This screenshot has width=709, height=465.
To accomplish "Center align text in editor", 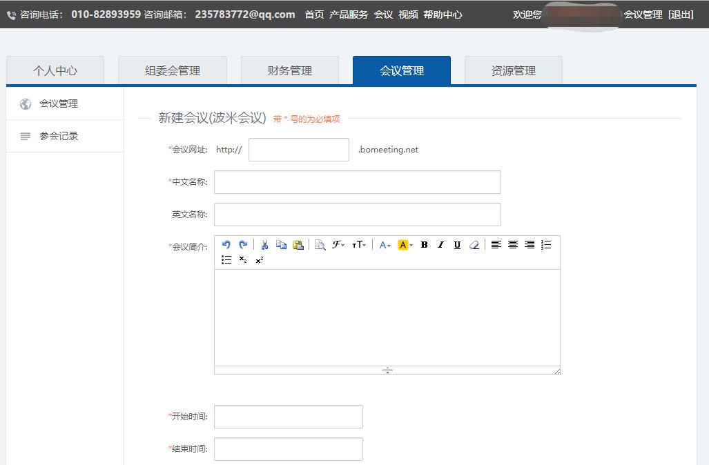I will tap(513, 245).
